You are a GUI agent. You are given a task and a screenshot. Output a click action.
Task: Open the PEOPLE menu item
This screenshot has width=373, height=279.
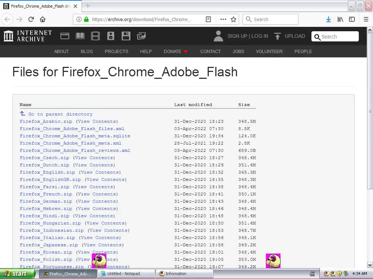click(303, 51)
